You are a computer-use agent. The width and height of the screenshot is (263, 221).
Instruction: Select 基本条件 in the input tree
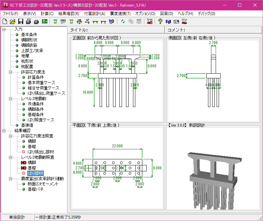[x=29, y=35]
